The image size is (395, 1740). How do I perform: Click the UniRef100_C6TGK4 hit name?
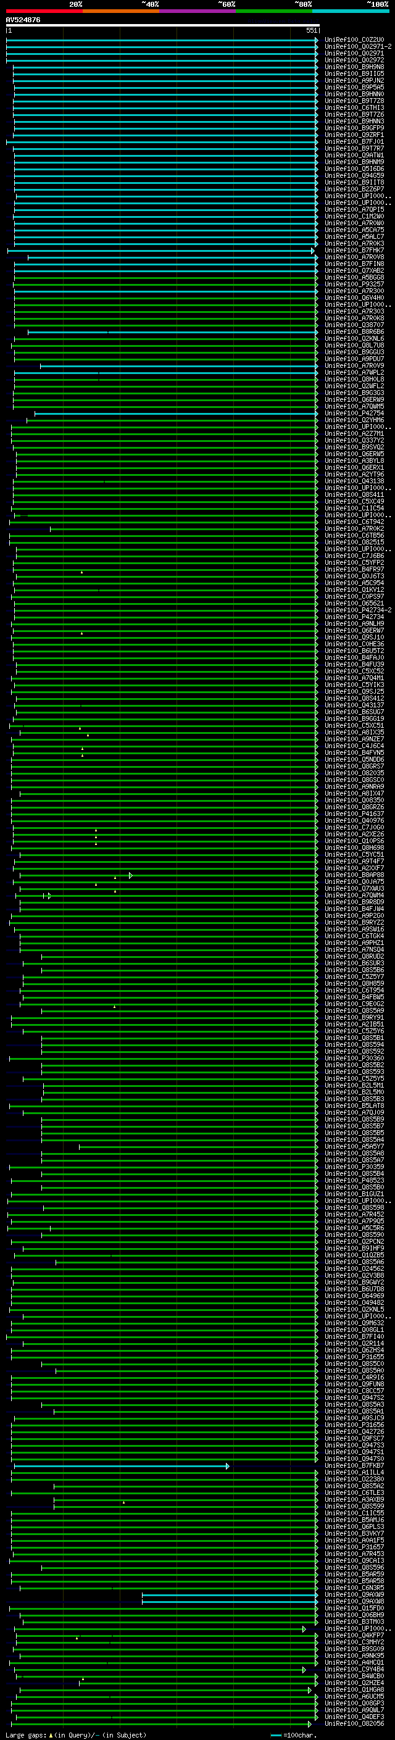click(354, 936)
